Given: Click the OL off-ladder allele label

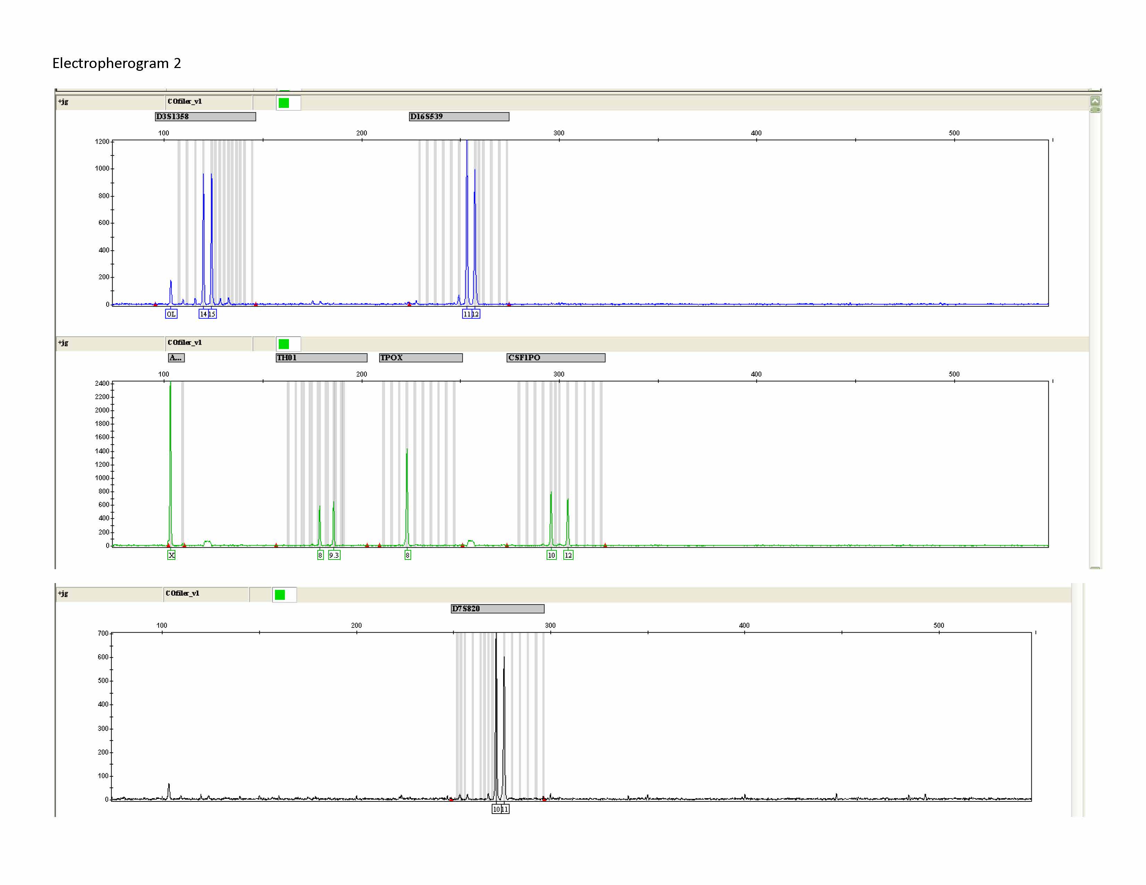Looking at the screenshot, I should point(171,314).
